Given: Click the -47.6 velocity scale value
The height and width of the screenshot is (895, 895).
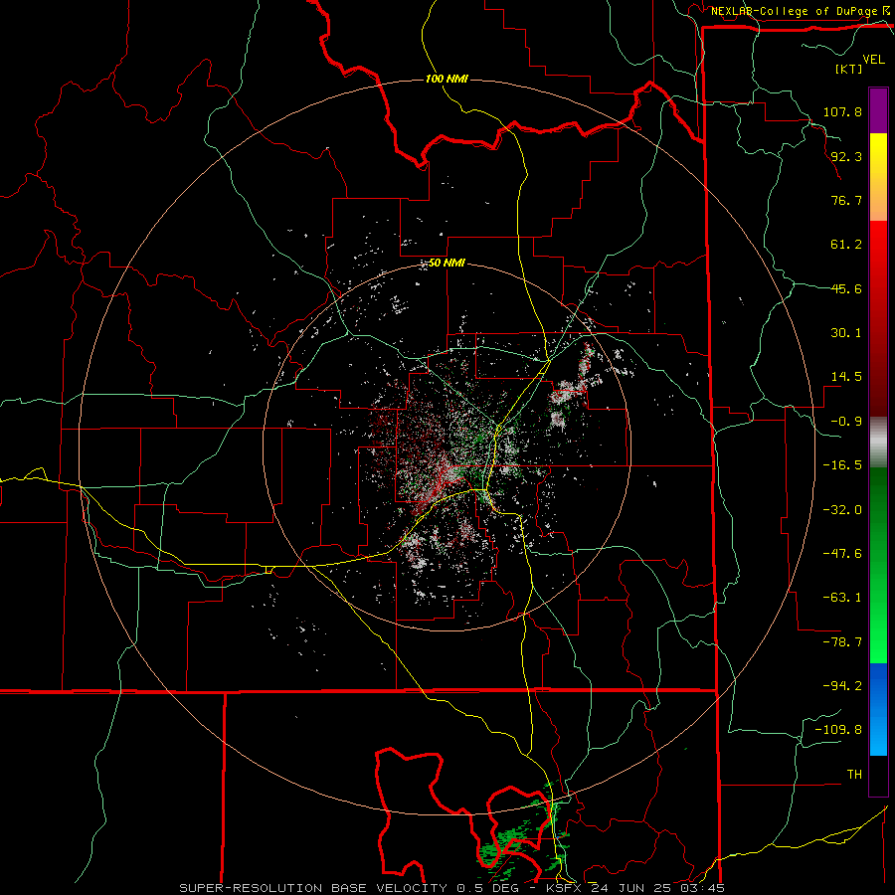Looking at the screenshot, I should pos(842,554).
